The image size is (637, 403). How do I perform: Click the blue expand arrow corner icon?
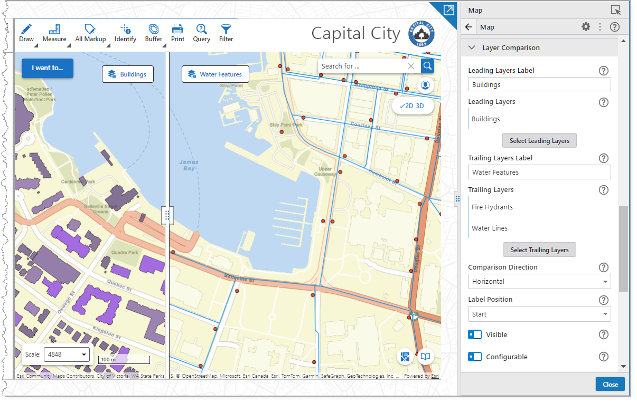click(449, 9)
